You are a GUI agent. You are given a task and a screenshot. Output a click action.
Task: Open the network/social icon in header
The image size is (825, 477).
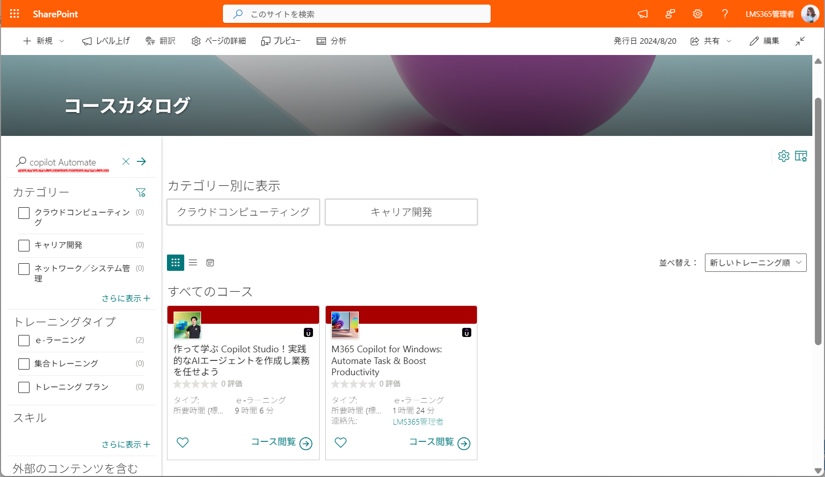tap(670, 14)
